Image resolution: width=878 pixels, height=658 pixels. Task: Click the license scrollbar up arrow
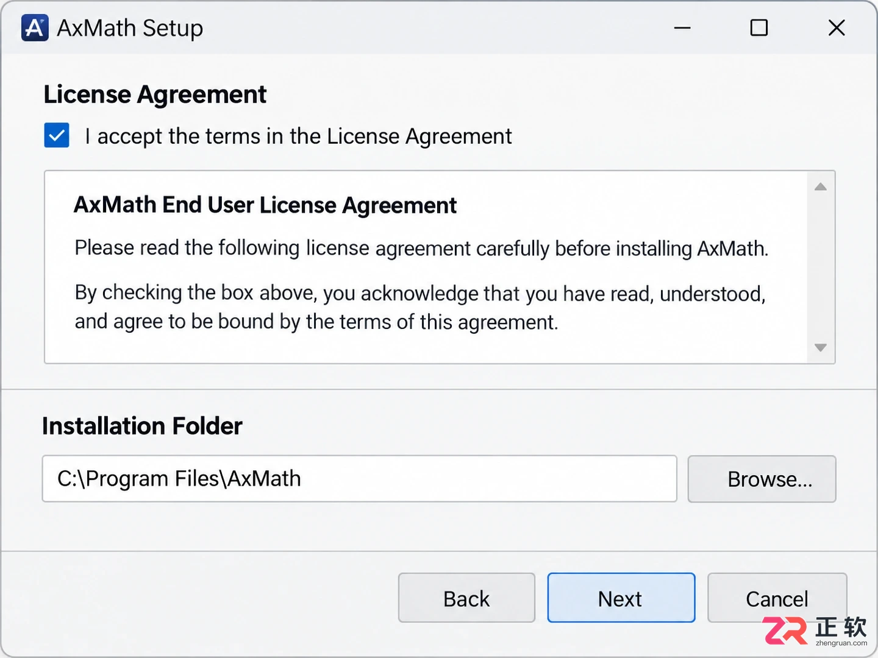(821, 187)
